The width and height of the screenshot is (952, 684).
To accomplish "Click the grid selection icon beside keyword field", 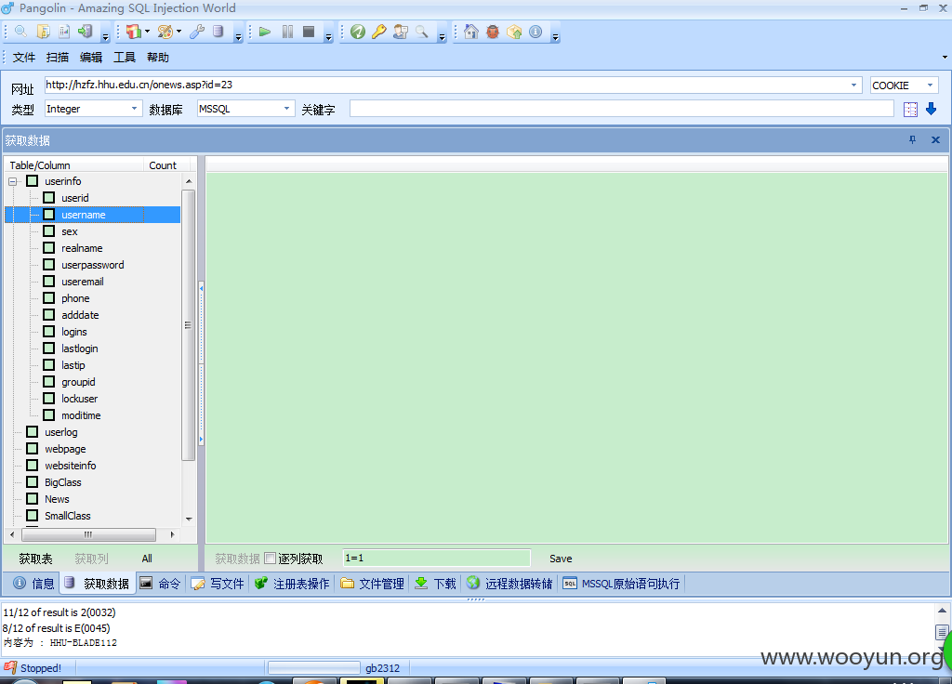I will [x=910, y=110].
